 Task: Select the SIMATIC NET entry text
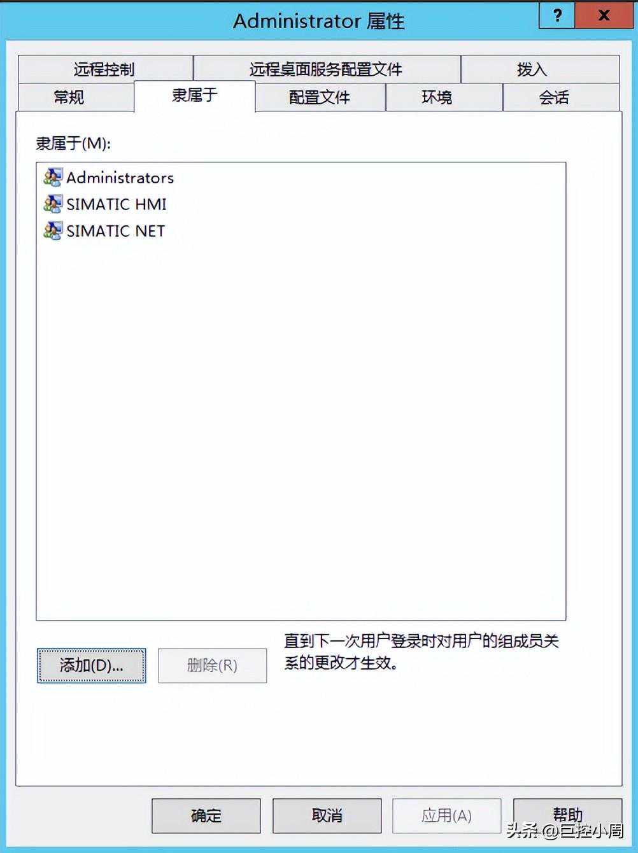pos(116,231)
